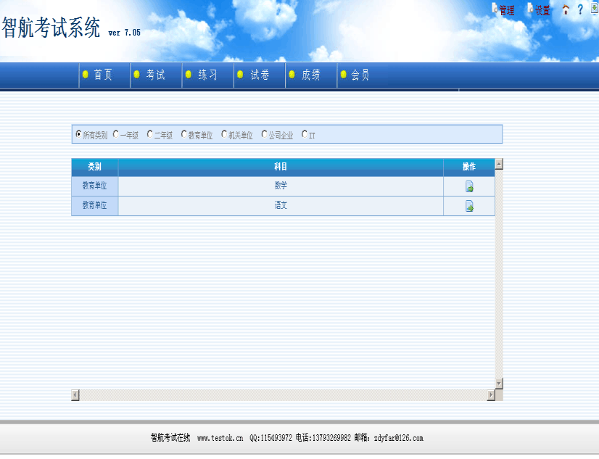
Task: Select the IT category radio button
Action: 305,134
